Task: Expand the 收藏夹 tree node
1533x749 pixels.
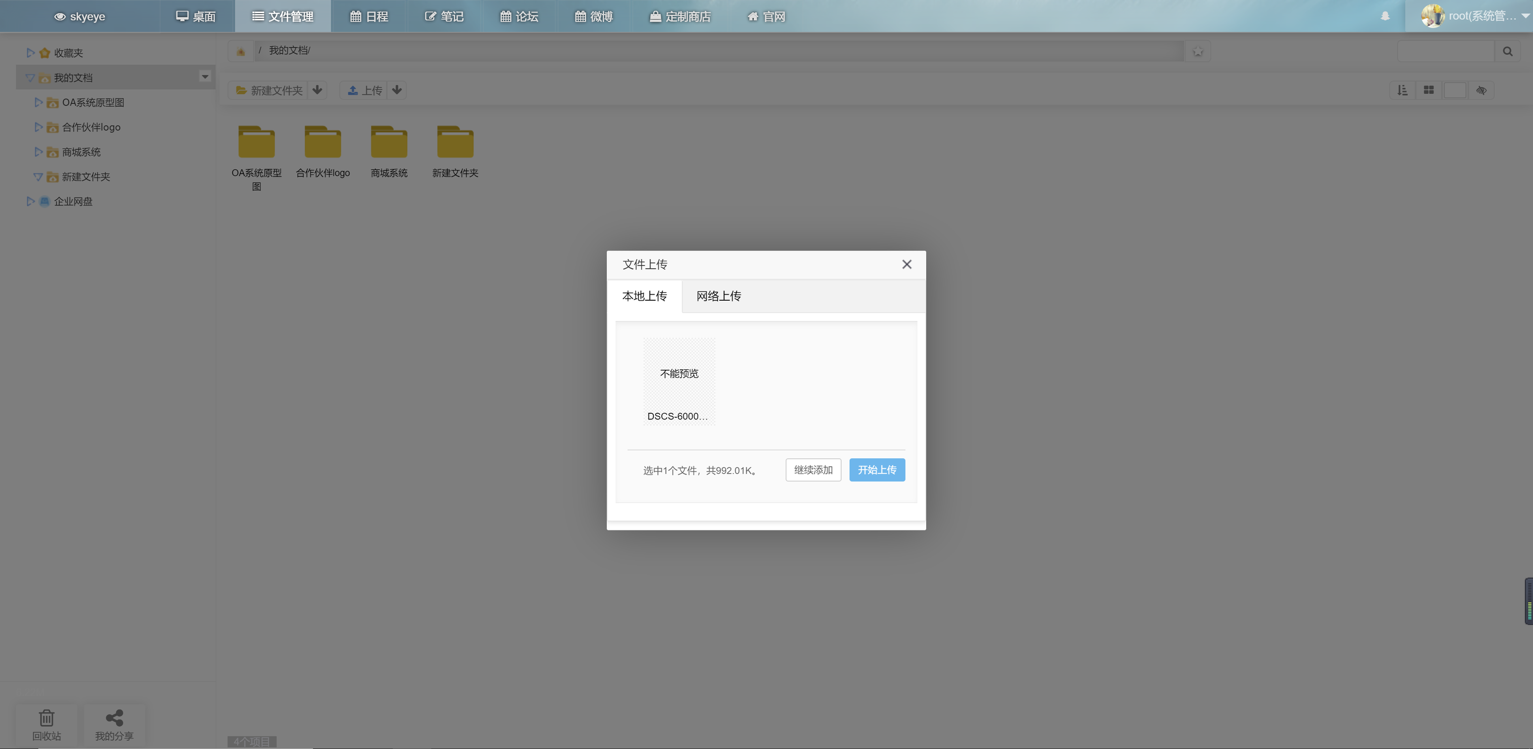Action: [30, 53]
